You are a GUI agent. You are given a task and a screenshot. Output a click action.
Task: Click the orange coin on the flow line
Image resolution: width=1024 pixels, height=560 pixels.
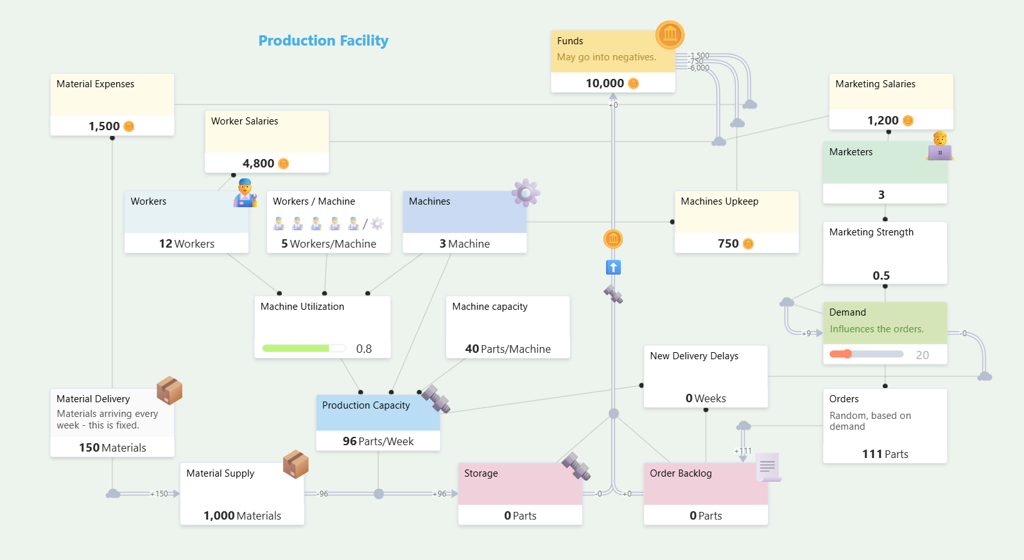click(613, 239)
